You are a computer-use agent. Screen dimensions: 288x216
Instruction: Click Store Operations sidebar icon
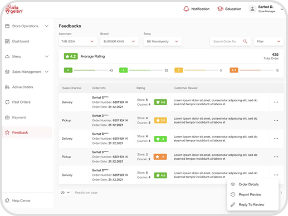(x=7, y=26)
